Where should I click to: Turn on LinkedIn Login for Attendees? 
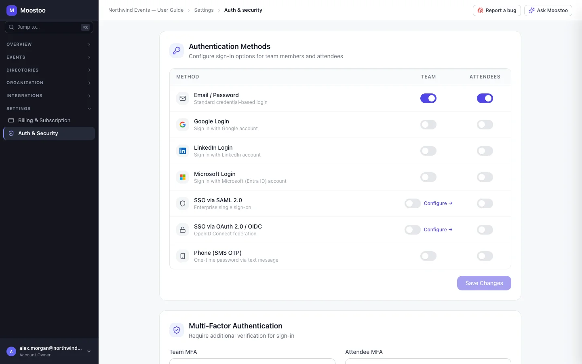tap(485, 151)
